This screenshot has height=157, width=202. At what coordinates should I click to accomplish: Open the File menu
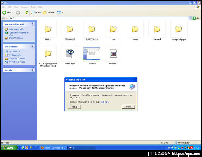coord(4,7)
